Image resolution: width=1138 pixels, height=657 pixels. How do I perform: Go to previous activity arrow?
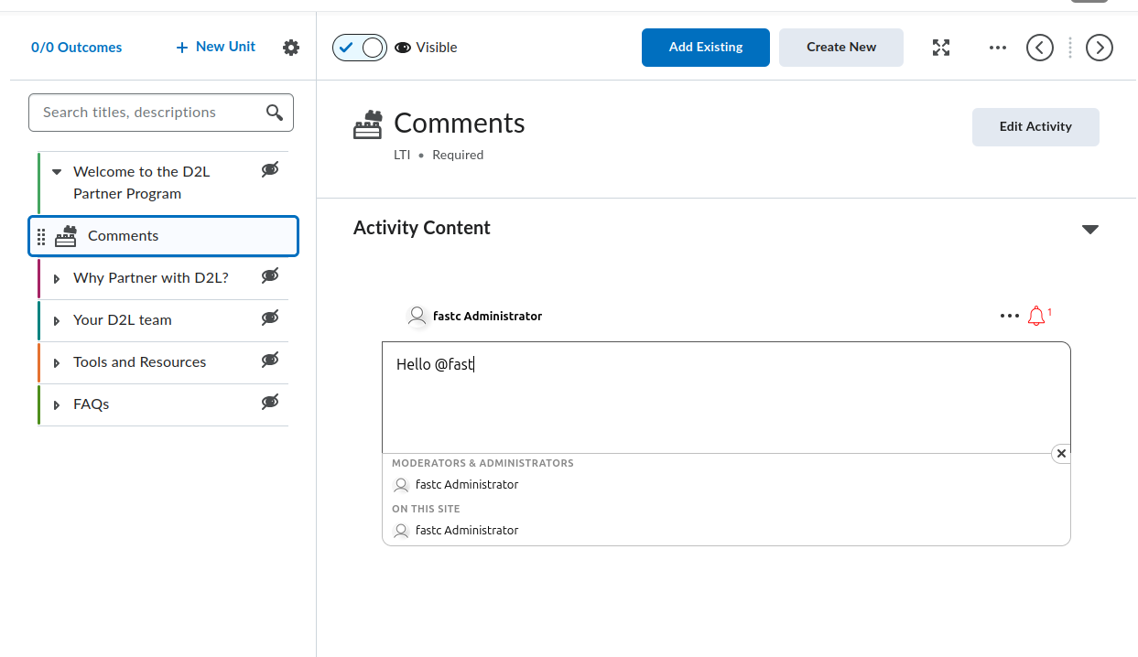(x=1040, y=48)
